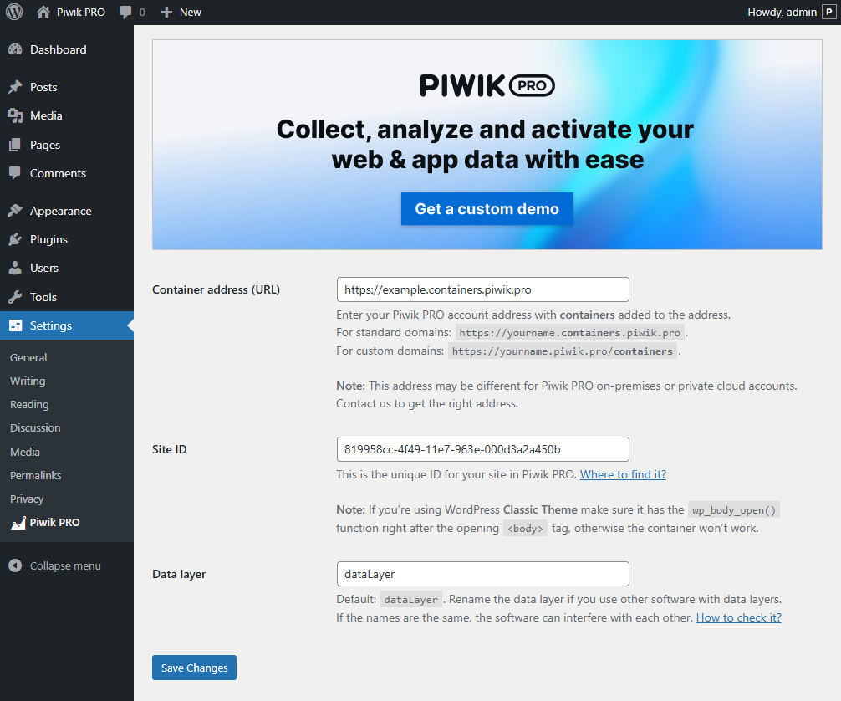Click the Piwik PRO site name in admin bar
The width and height of the screenshot is (841, 701).
(81, 12)
